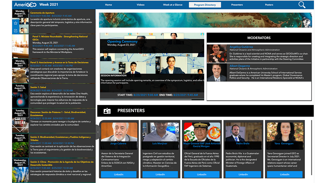This screenshot has height=183, width=326.
Task: Click the Yana Gevorgyan name label
Action: click(x=284, y=144)
